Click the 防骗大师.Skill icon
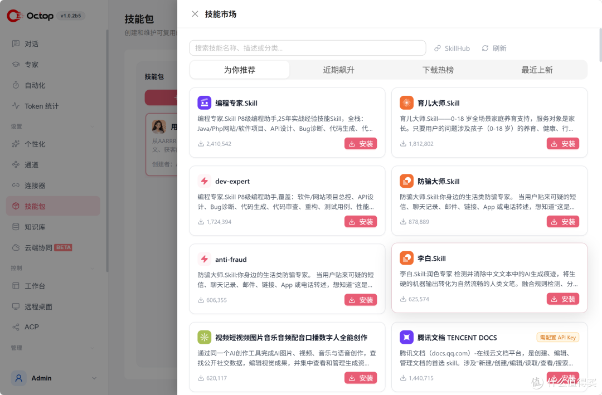The height and width of the screenshot is (395, 602). 406,181
